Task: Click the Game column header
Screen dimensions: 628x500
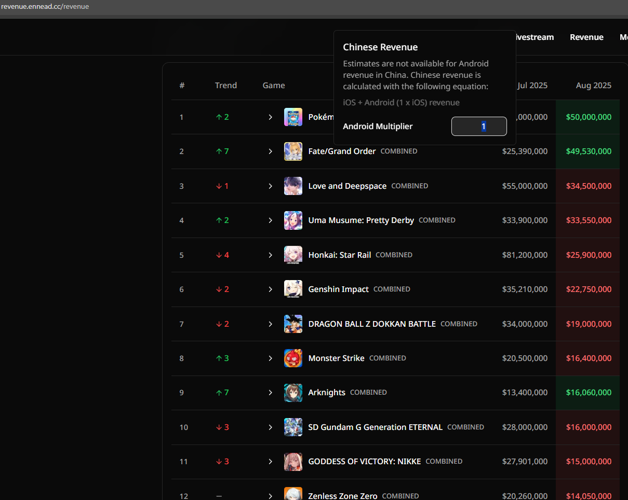Action: point(274,86)
